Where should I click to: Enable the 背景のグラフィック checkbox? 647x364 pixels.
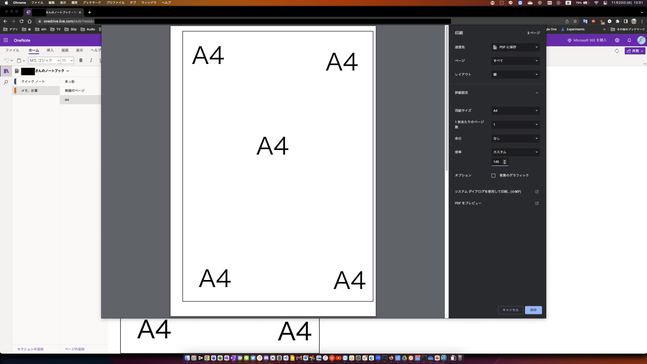coord(493,175)
